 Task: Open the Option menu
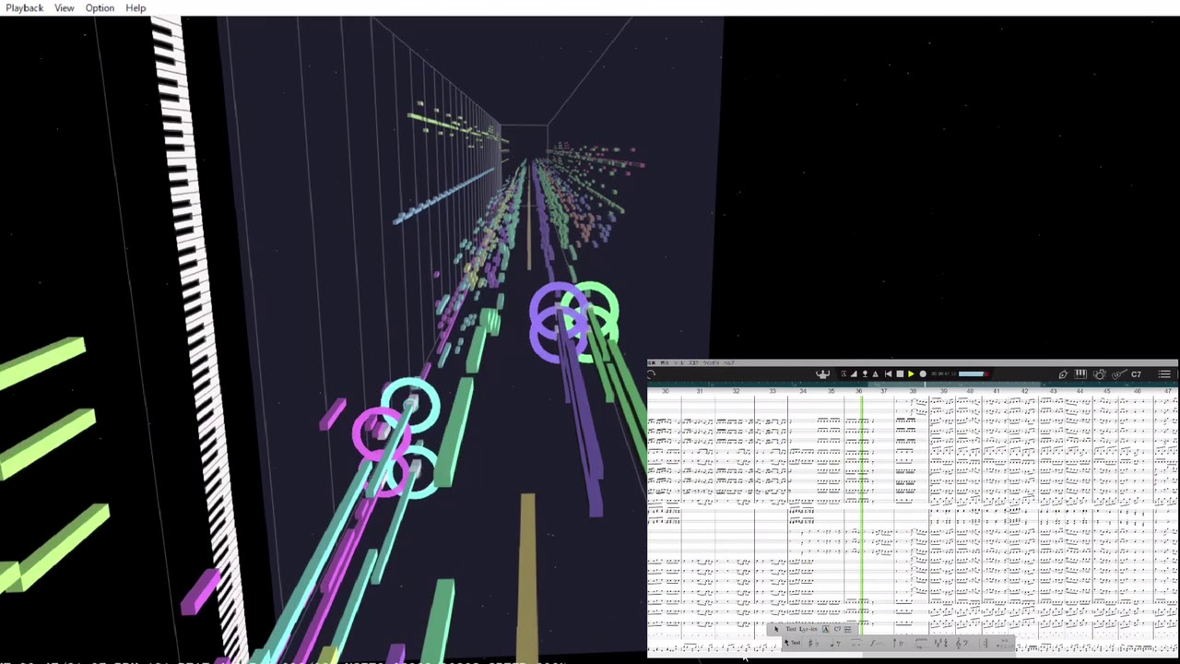click(100, 8)
